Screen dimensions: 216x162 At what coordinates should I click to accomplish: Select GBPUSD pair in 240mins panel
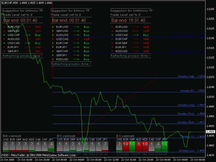click(13, 31)
